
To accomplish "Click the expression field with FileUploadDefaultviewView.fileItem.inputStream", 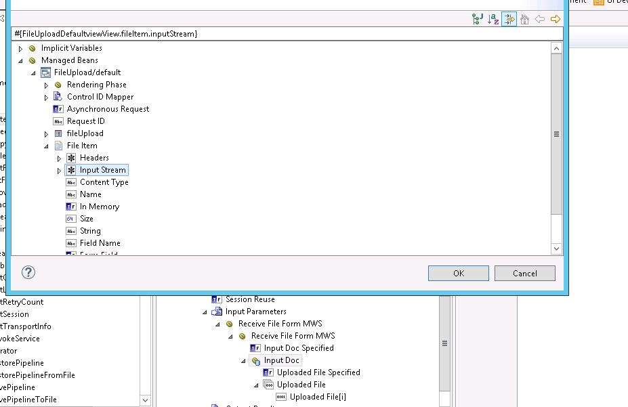I will [287, 34].
